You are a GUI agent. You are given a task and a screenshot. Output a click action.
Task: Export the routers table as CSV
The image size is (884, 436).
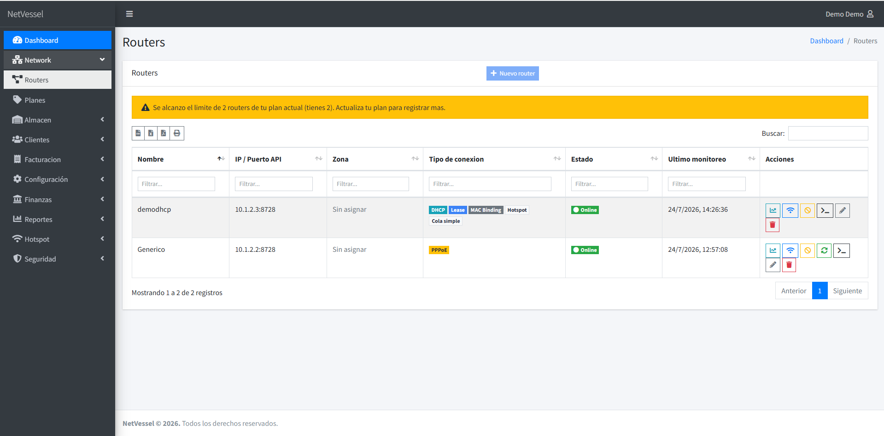(138, 133)
